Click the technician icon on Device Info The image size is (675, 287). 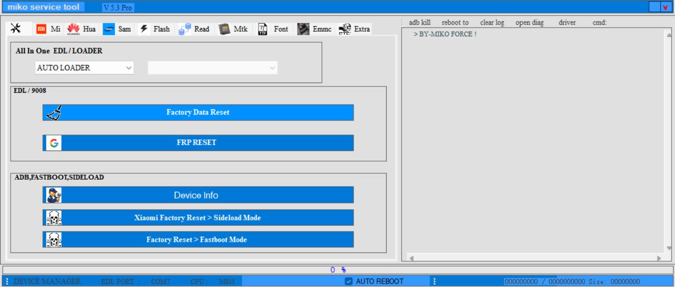[x=53, y=195]
